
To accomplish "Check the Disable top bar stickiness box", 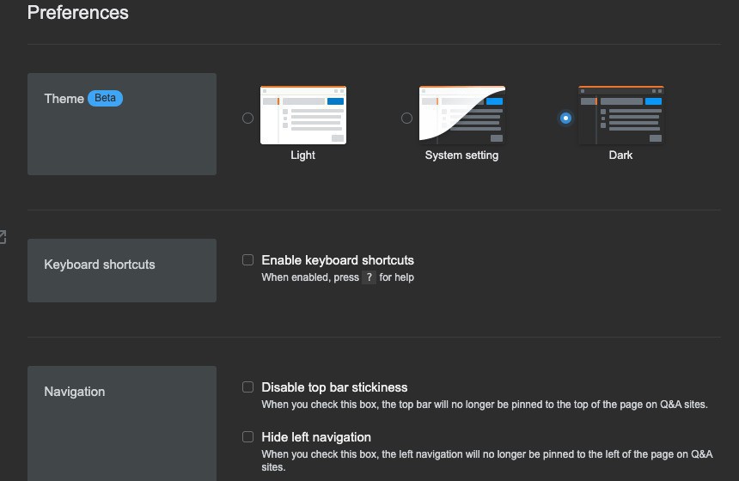I will [x=248, y=387].
